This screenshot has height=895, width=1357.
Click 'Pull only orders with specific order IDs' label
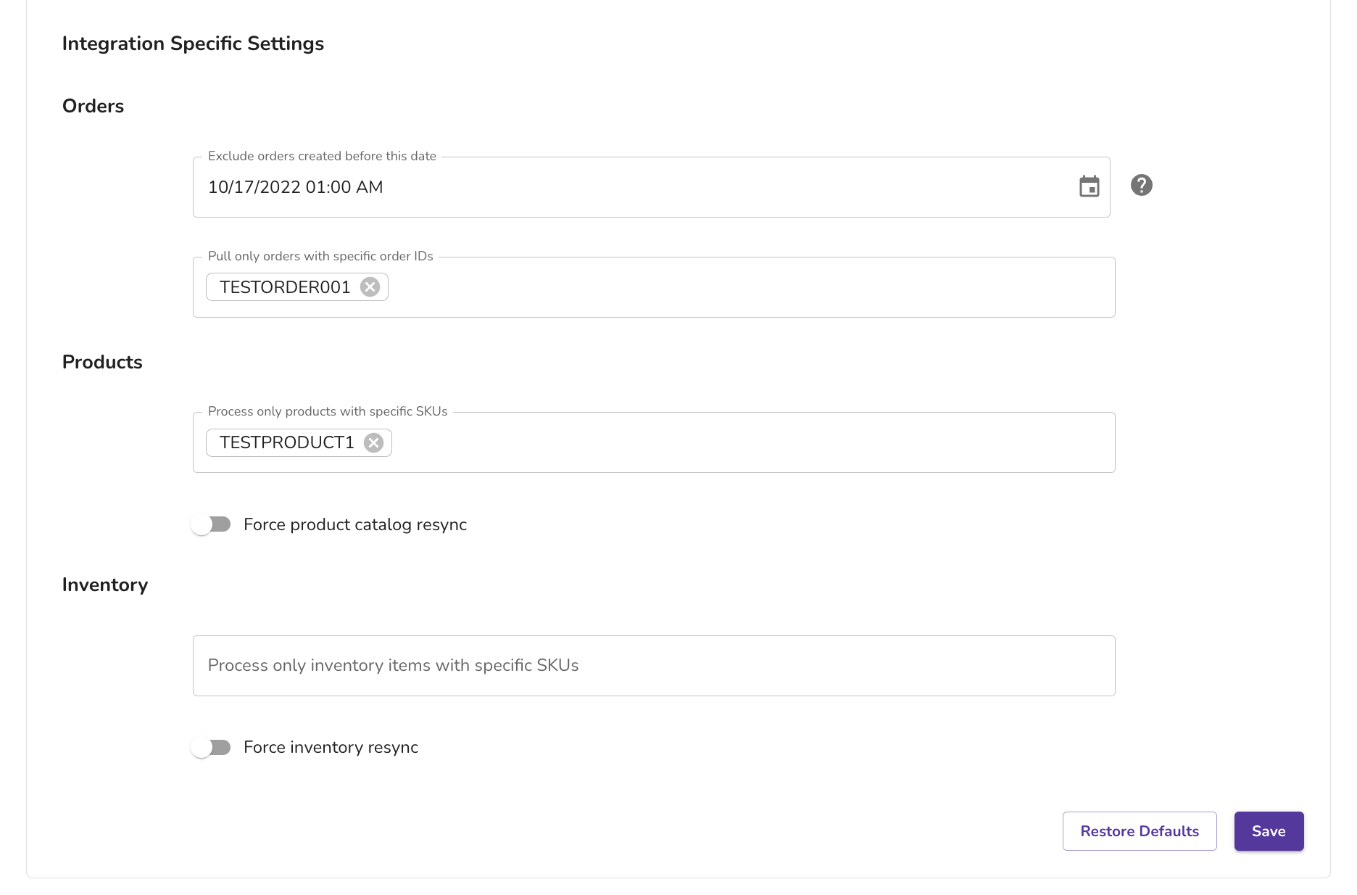click(x=320, y=256)
